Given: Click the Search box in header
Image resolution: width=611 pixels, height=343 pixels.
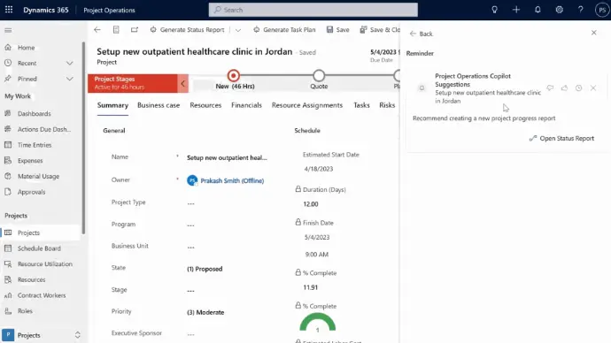Looking at the screenshot, I should pyautogui.click(x=313, y=10).
